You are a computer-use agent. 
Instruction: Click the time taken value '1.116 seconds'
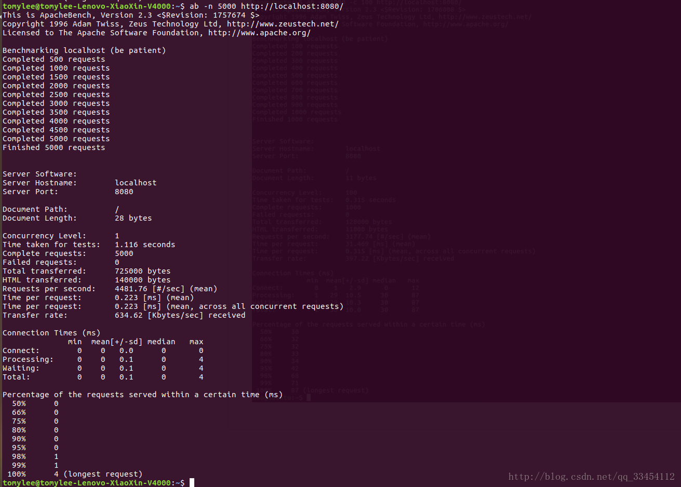pos(145,245)
